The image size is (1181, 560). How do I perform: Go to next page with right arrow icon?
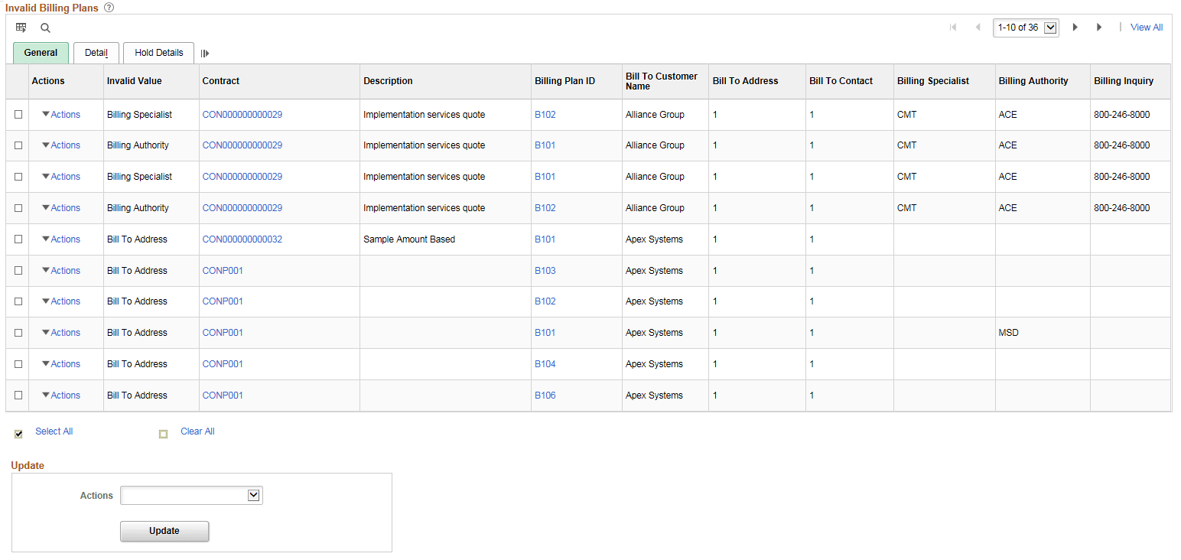pyautogui.click(x=1075, y=27)
